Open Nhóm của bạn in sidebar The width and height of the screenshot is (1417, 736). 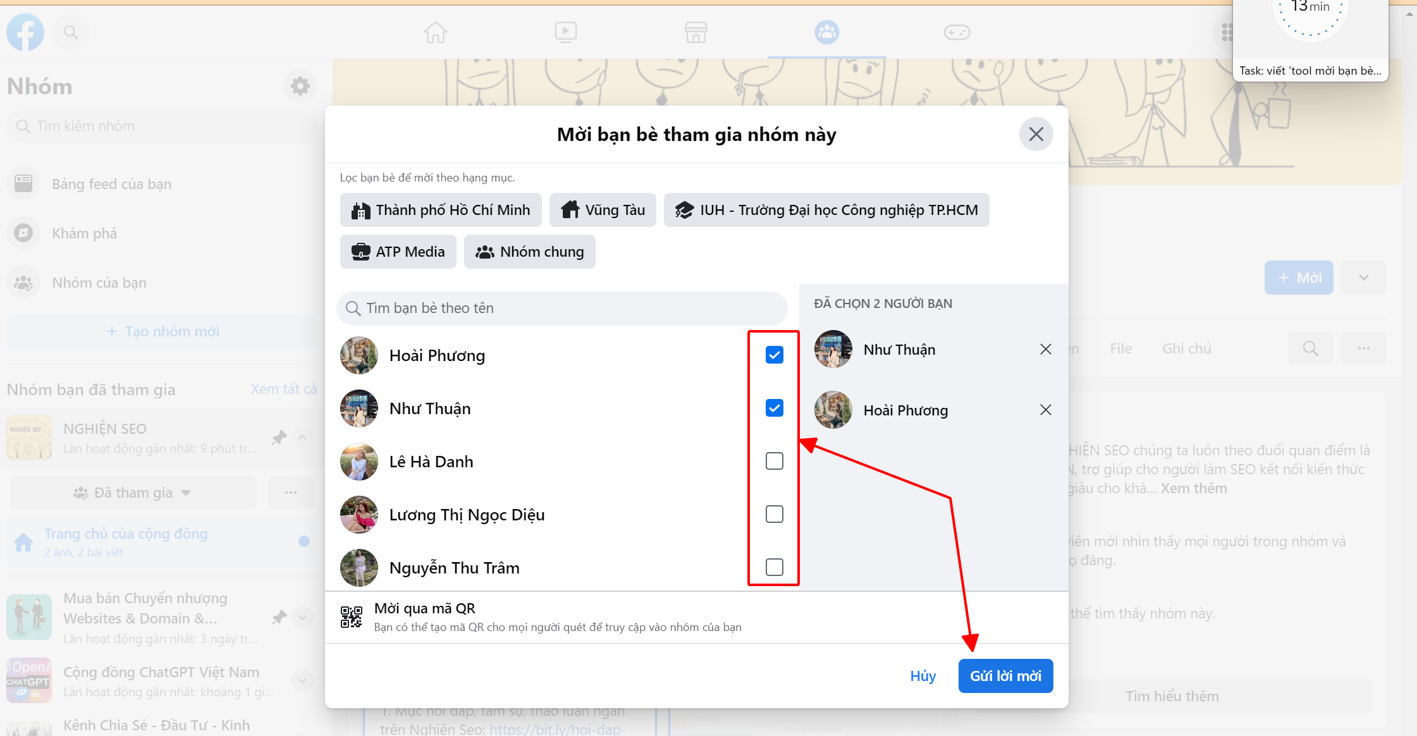coord(161,283)
